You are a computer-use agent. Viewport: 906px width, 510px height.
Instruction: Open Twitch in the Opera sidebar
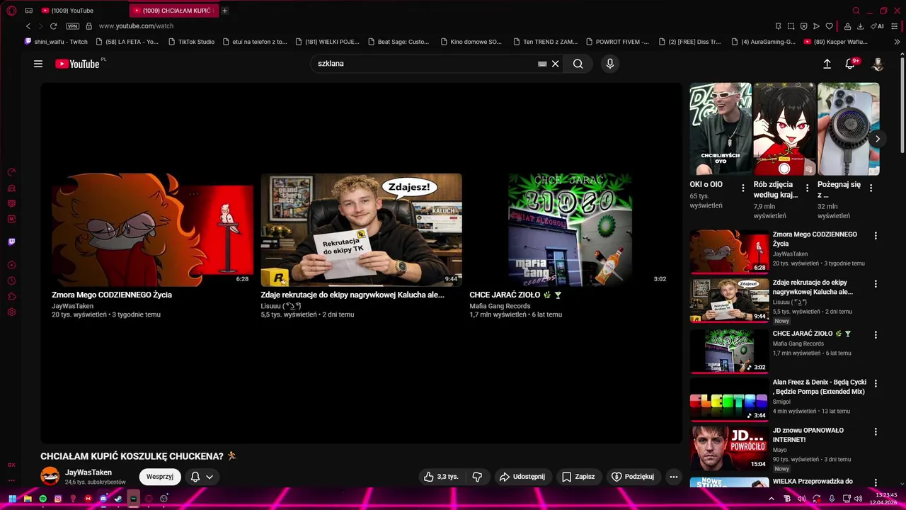click(x=11, y=242)
